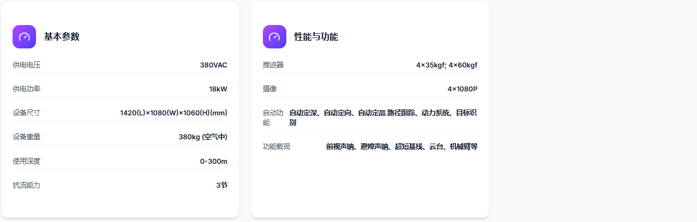Select the 380kg (空气中) weight value
The width and height of the screenshot is (697, 222).
203,137
